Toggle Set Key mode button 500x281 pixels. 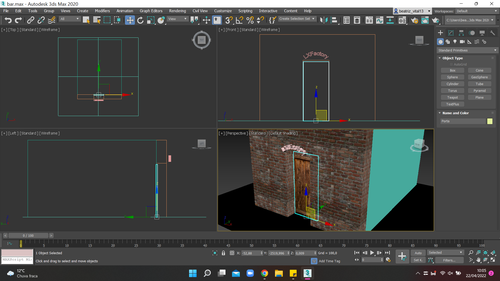pos(418,260)
